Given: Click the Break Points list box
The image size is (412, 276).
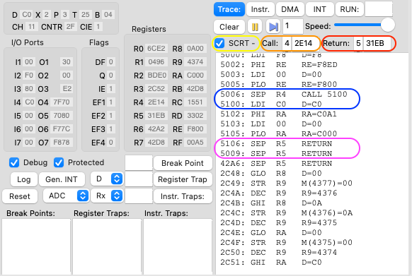Looking at the screenshot, I should click(36, 246).
